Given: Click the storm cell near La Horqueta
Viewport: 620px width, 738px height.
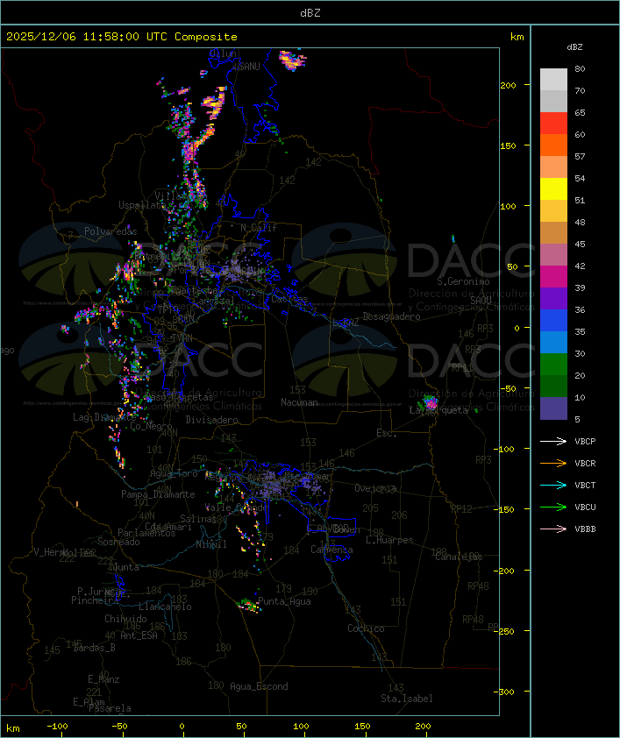Looking at the screenshot, I should (431, 402).
